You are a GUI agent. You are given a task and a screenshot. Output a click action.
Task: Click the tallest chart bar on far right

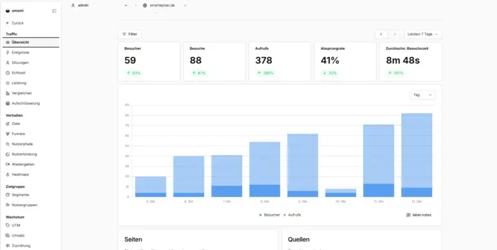(x=417, y=155)
